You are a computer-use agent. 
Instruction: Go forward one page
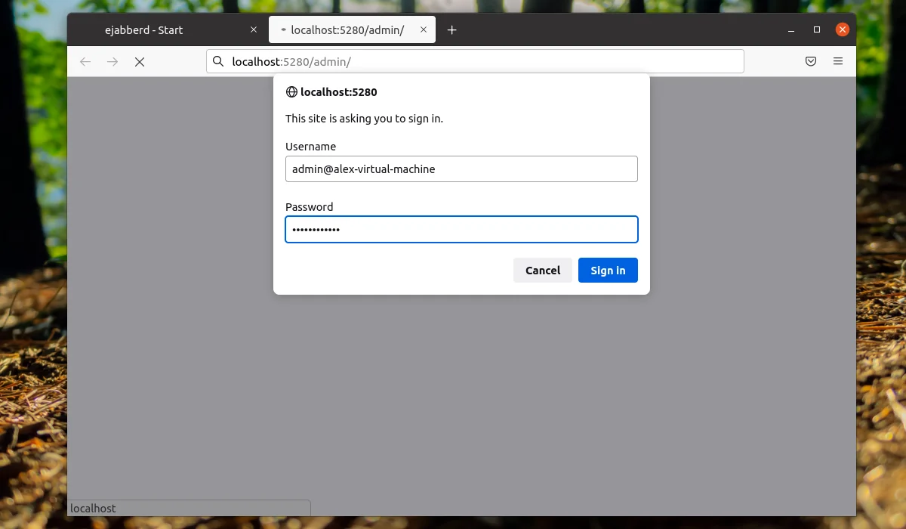click(112, 62)
